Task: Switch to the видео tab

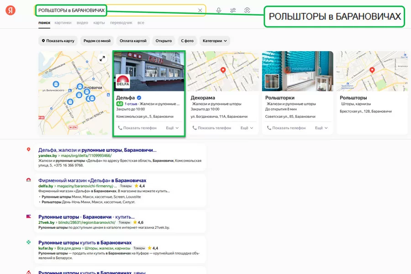Action: pyautogui.click(x=82, y=23)
